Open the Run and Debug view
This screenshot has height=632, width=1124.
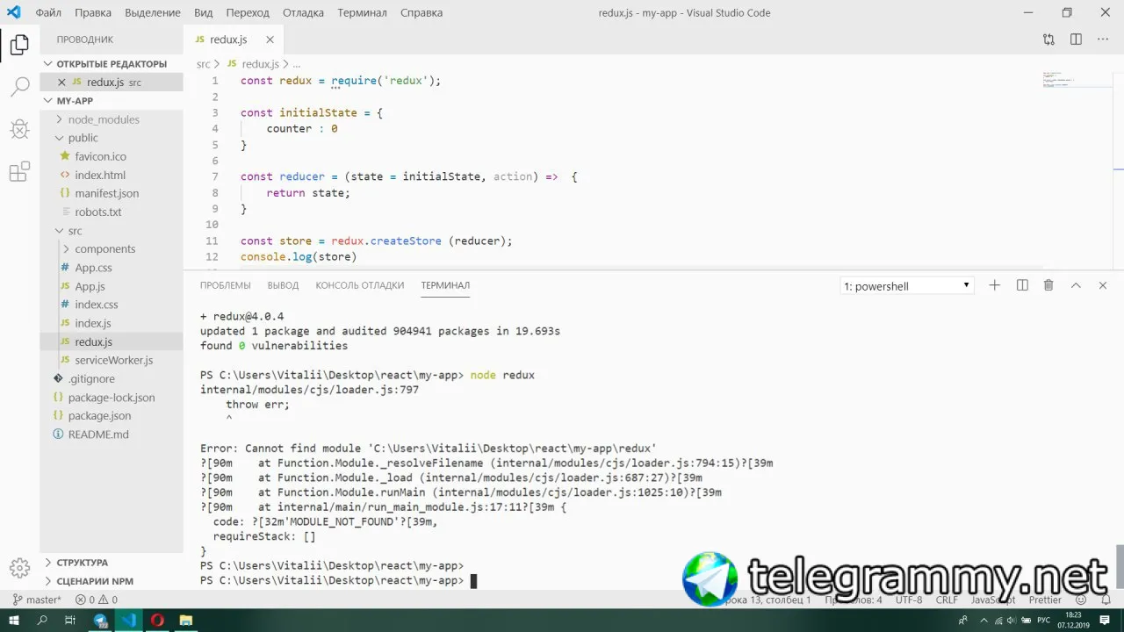[19, 129]
